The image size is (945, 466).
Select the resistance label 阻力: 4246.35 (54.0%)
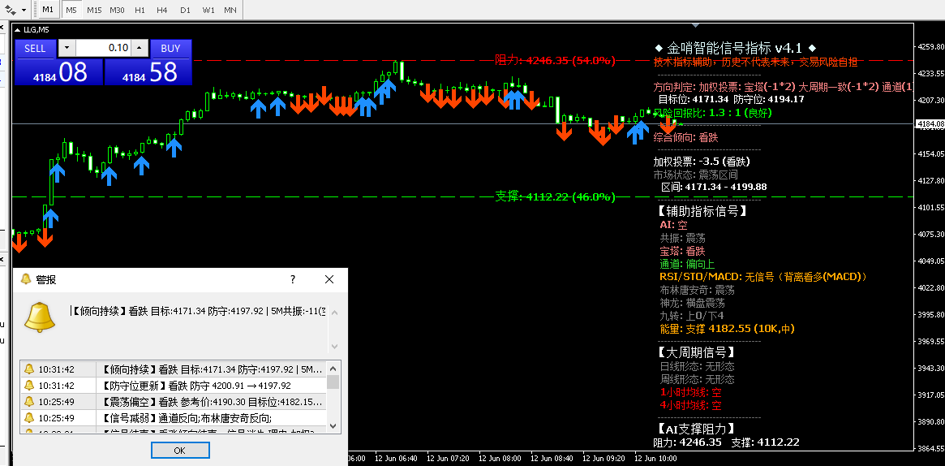coord(555,60)
